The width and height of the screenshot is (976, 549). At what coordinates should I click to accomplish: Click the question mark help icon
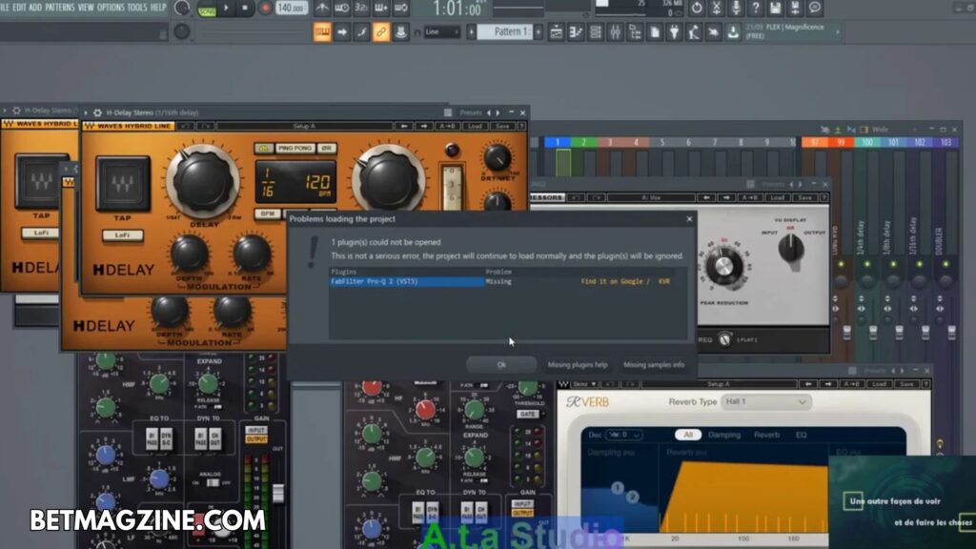[756, 8]
